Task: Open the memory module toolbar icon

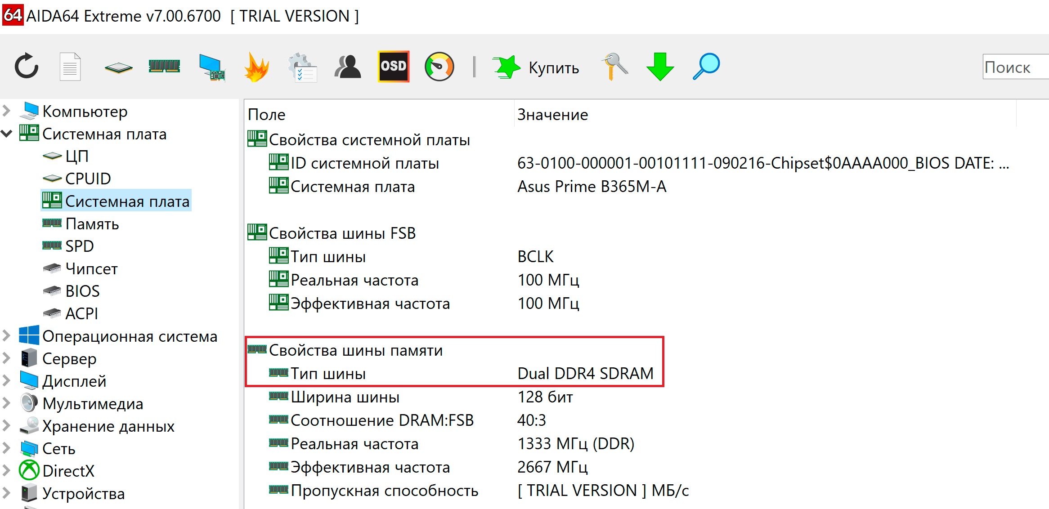Action: 164,66
